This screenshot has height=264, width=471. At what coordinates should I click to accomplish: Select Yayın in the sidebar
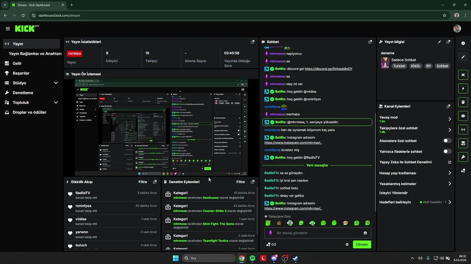(x=31, y=44)
